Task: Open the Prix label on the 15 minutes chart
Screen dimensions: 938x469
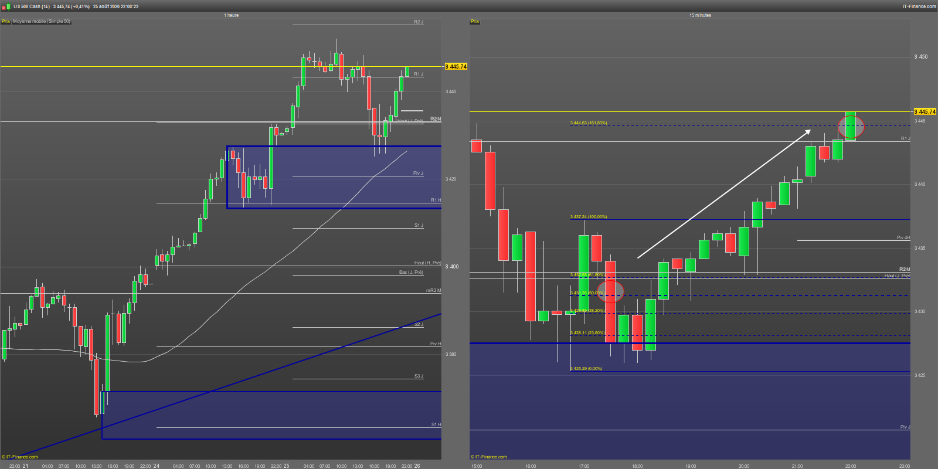Action: (475, 22)
